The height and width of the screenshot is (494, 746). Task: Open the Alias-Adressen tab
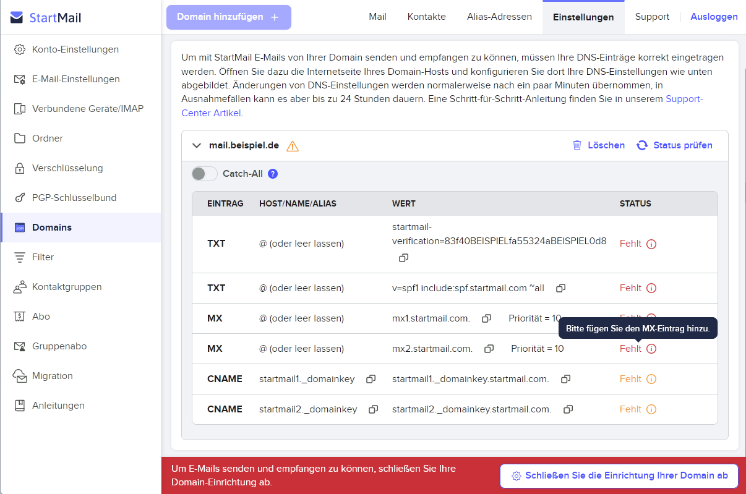point(499,17)
